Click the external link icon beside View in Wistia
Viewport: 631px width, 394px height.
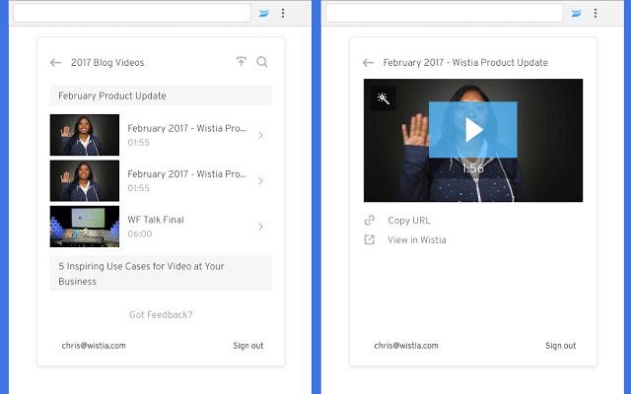370,239
